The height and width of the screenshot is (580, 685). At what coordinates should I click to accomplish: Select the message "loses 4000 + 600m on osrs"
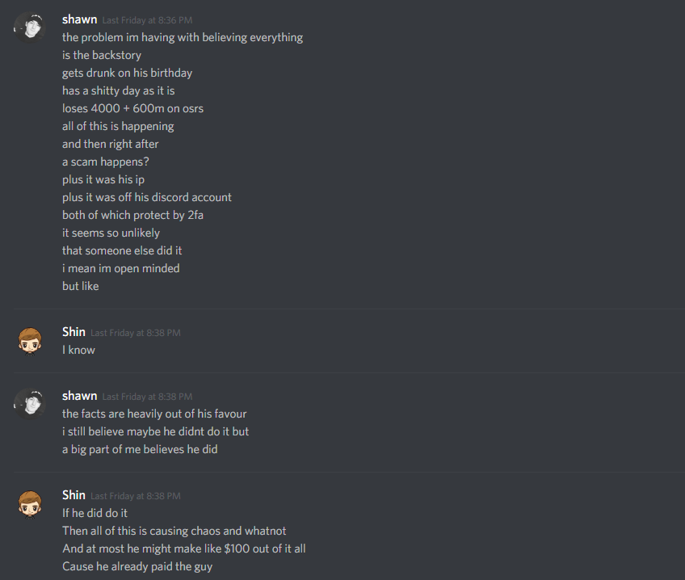coord(132,108)
